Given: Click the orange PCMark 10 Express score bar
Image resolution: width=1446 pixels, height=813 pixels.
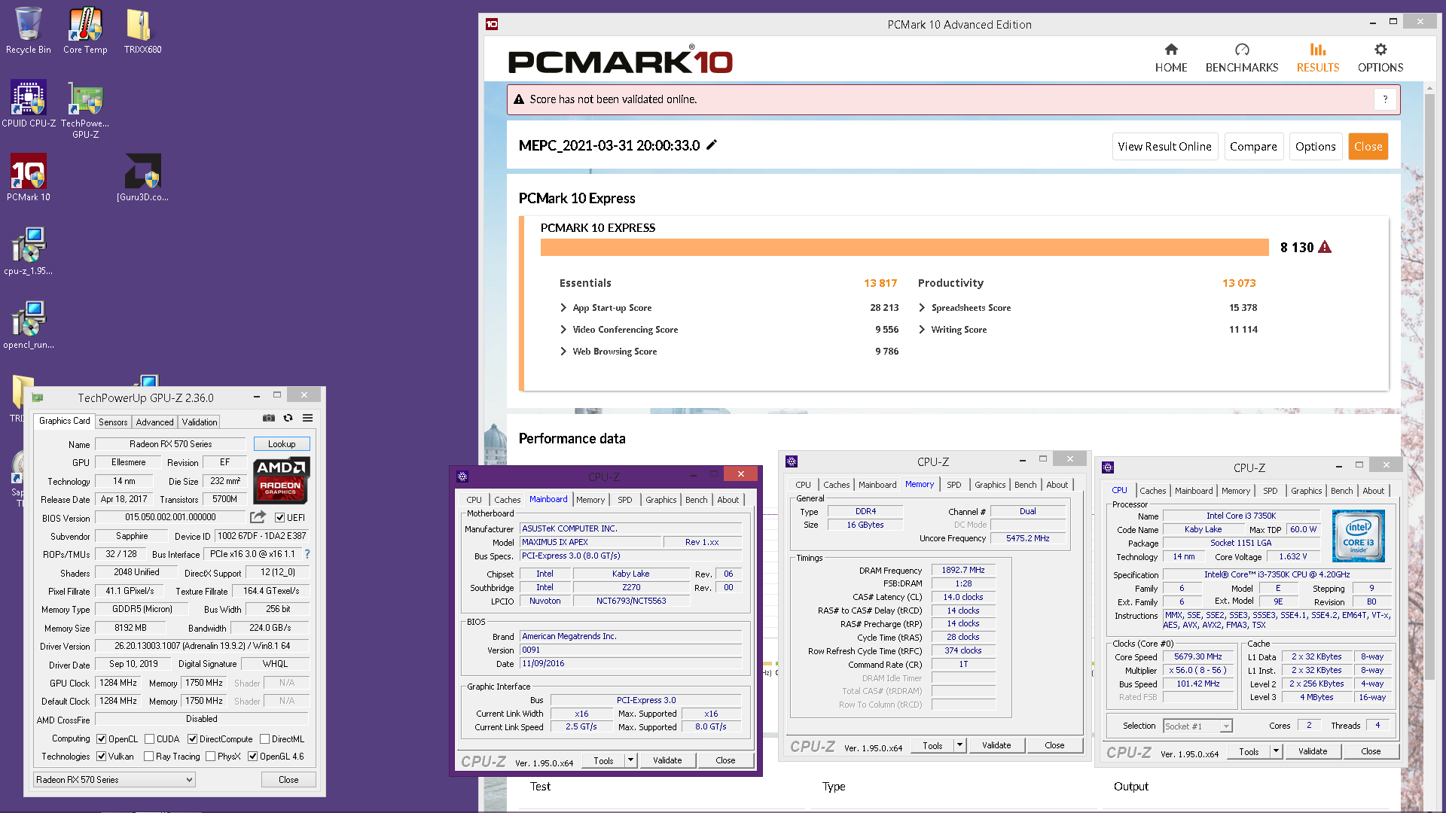Looking at the screenshot, I should tap(905, 247).
